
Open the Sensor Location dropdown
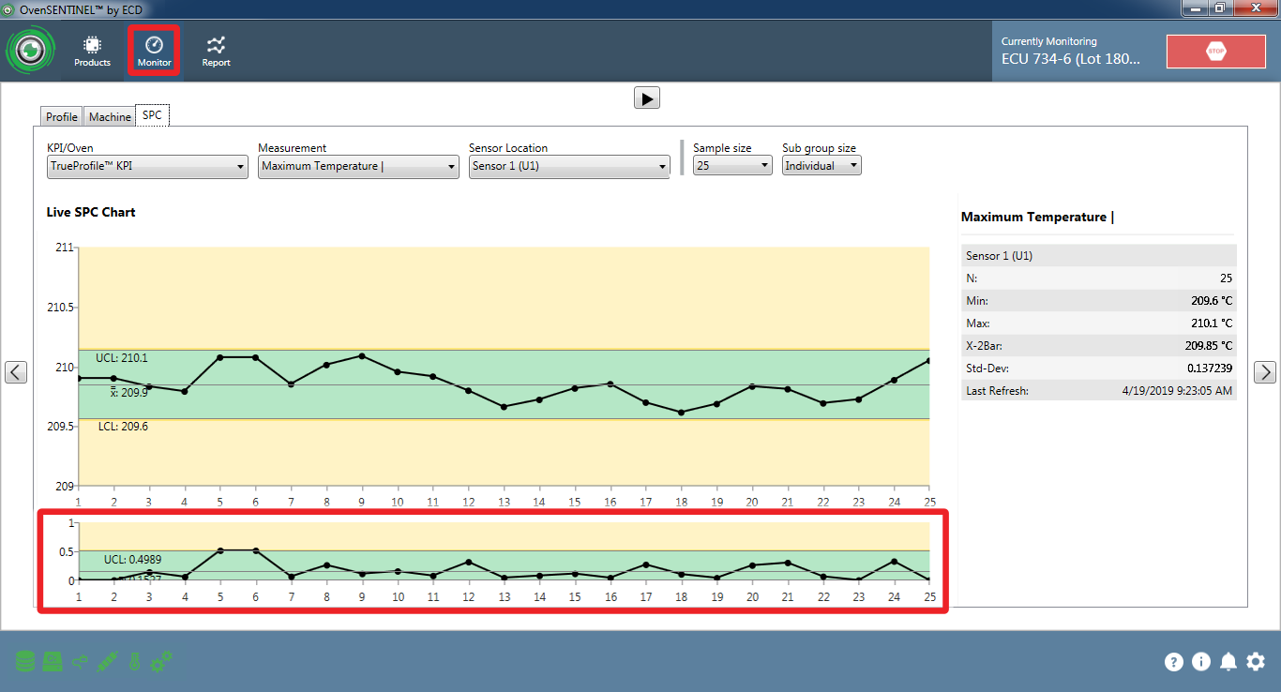[x=569, y=166]
